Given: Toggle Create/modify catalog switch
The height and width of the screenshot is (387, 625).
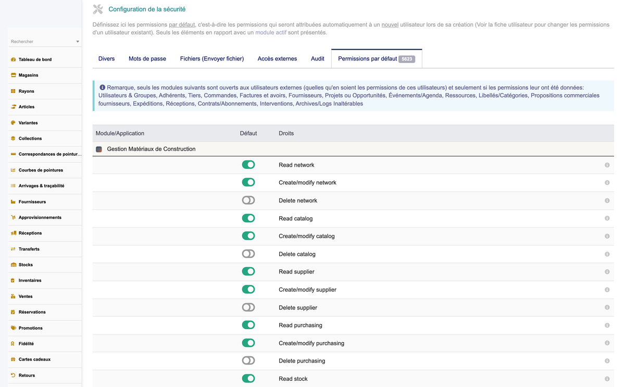Looking at the screenshot, I should 248,236.
